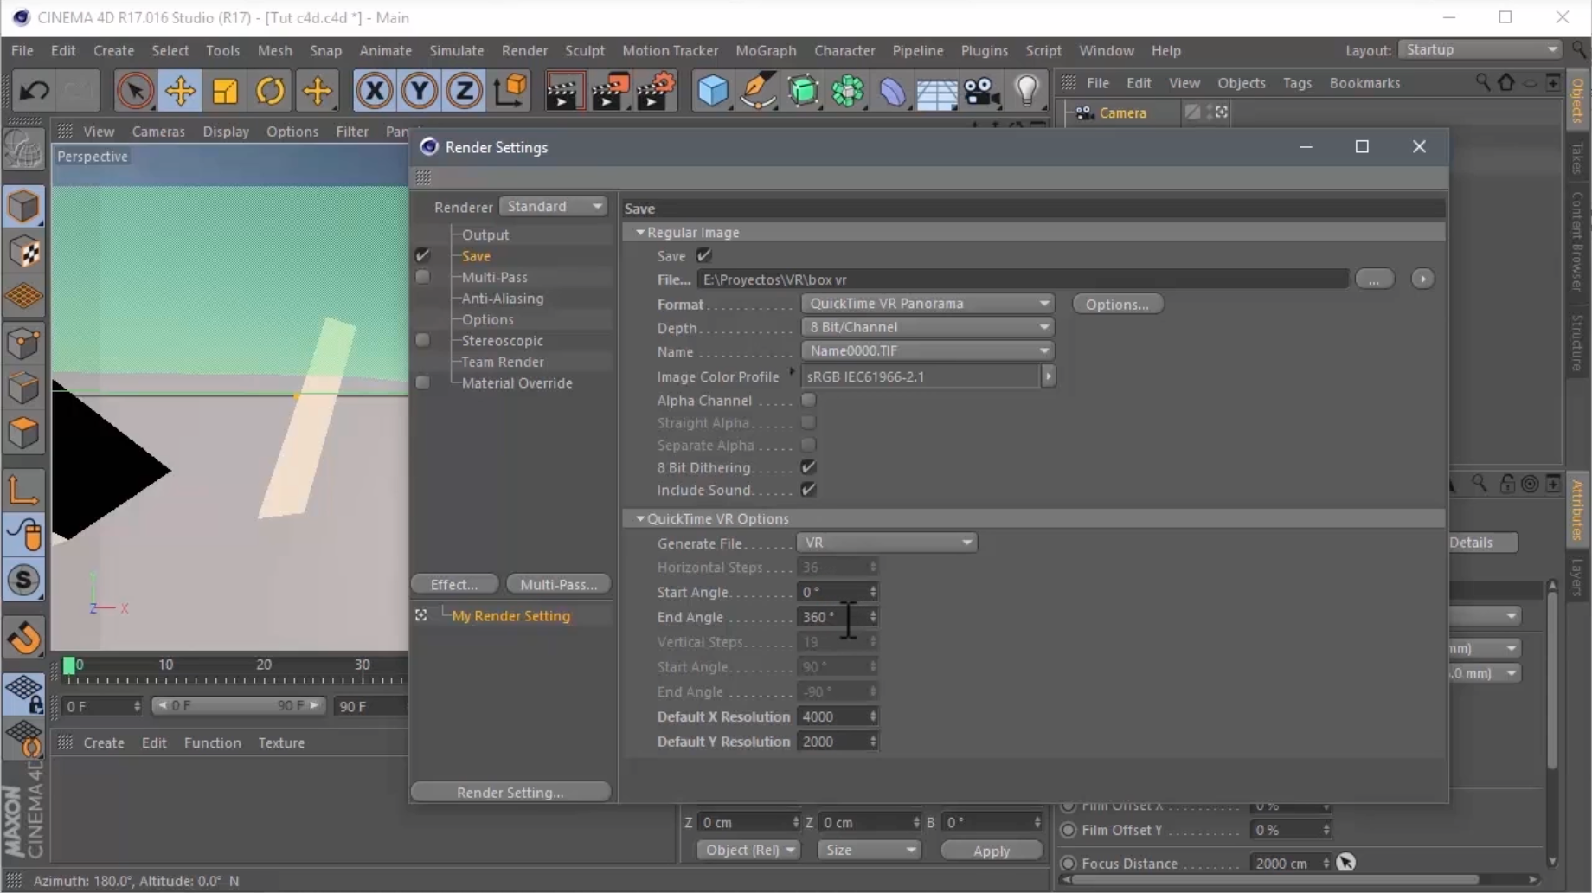Screen dimensions: 1592x893
Task: Disable the 8 Bit Dithering checkbox
Action: click(x=808, y=467)
